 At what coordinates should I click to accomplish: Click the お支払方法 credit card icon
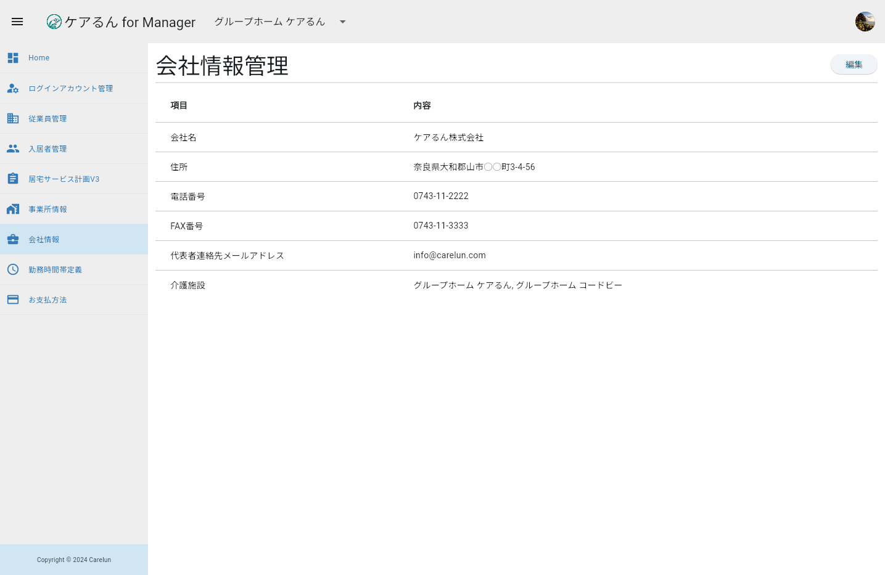(13, 300)
